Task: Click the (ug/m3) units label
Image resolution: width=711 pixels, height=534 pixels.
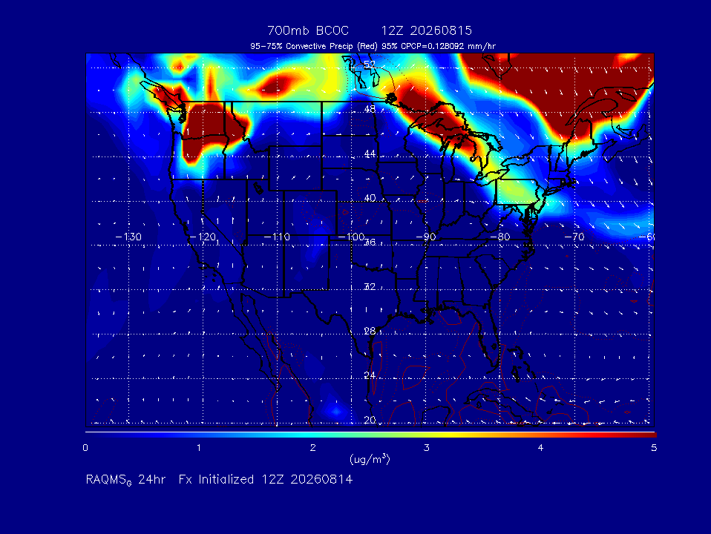Action: click(370, 459)
